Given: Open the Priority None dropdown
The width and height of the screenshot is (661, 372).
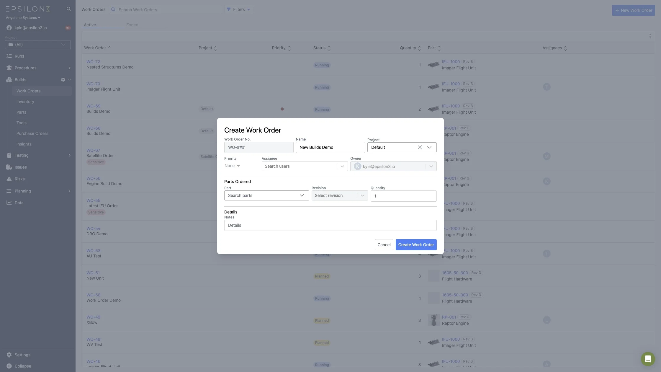Looking at the screenshot, I should [232, 166].
